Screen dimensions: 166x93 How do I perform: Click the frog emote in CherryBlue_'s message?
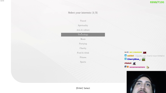[x=143, y=59]
